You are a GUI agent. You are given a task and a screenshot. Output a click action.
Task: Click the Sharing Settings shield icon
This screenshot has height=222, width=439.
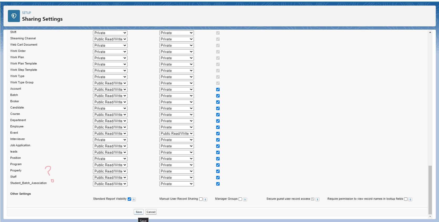tap(14, 16)
